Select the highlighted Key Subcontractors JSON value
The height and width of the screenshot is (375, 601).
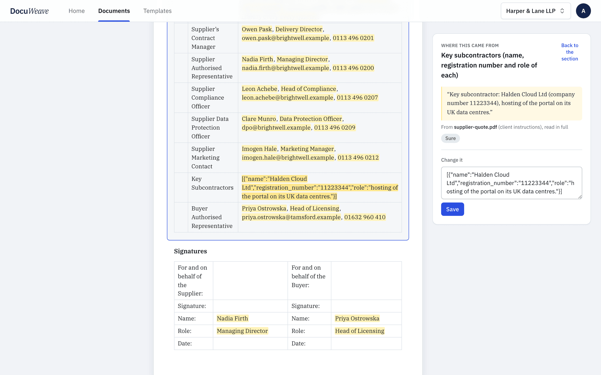320,187
